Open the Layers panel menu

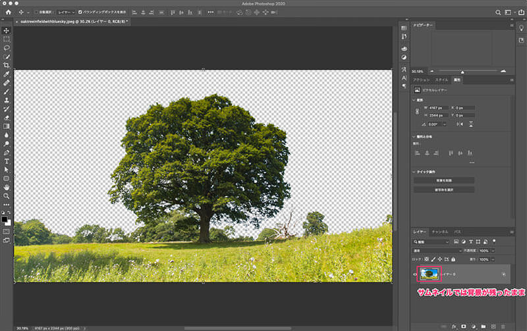512,232
